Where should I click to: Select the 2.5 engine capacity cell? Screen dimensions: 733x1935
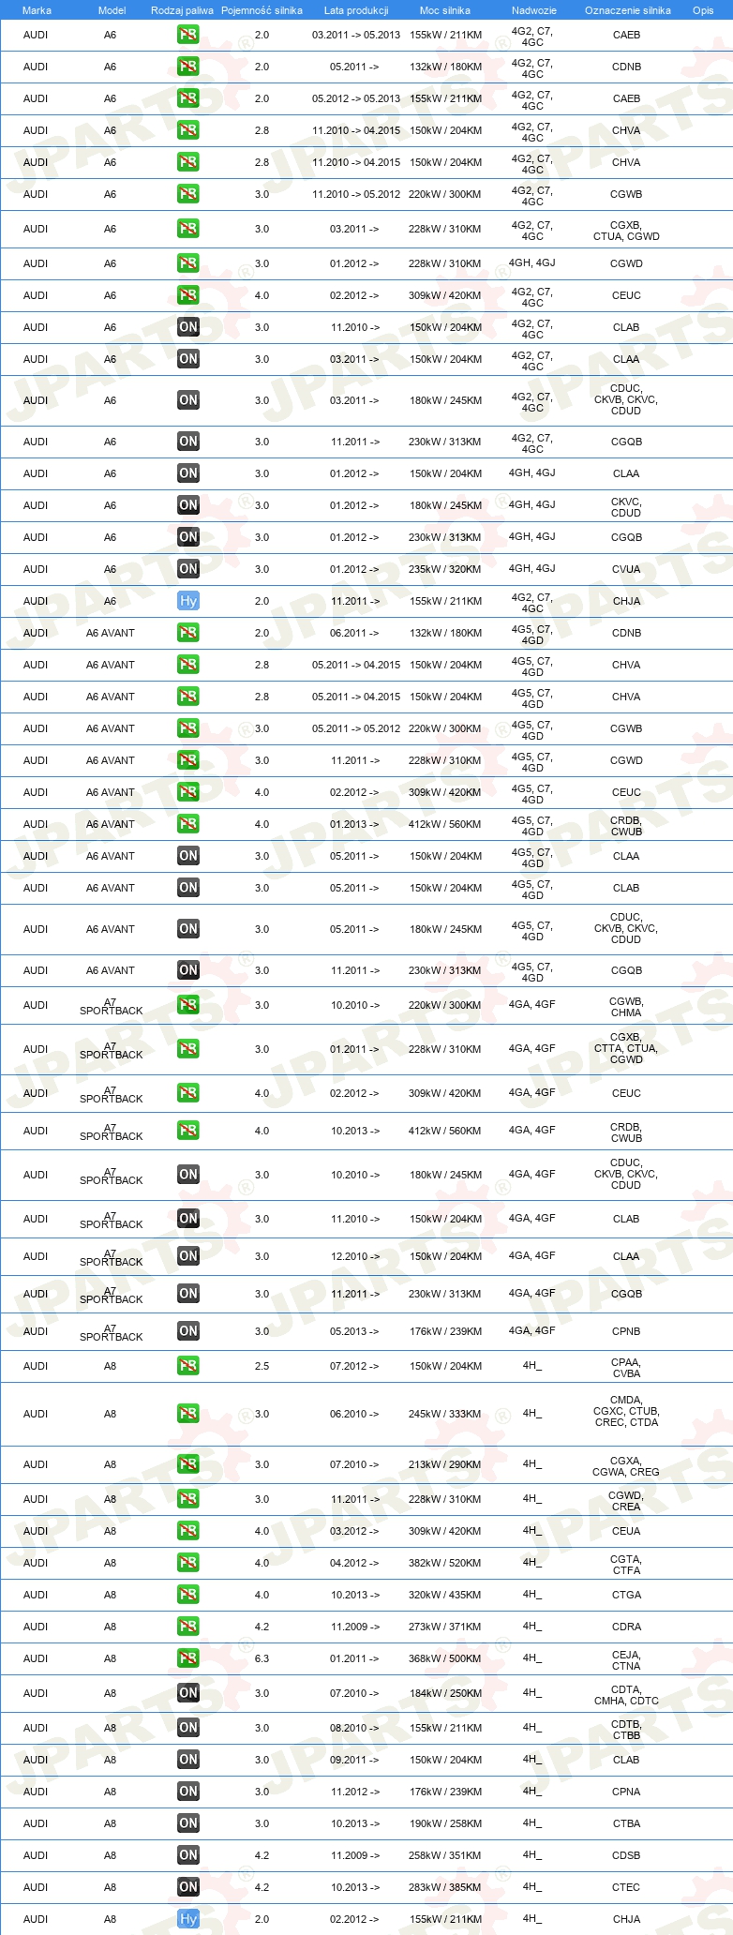(262, 1366)
